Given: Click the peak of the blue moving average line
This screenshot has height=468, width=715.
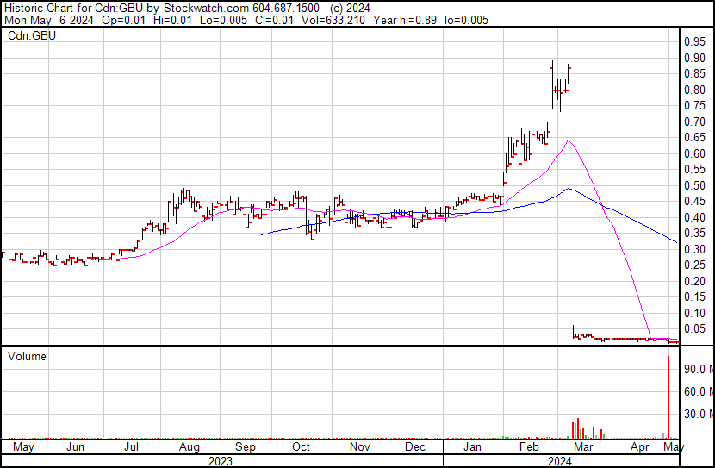Looking at the screenshot, I should [569, 188].
